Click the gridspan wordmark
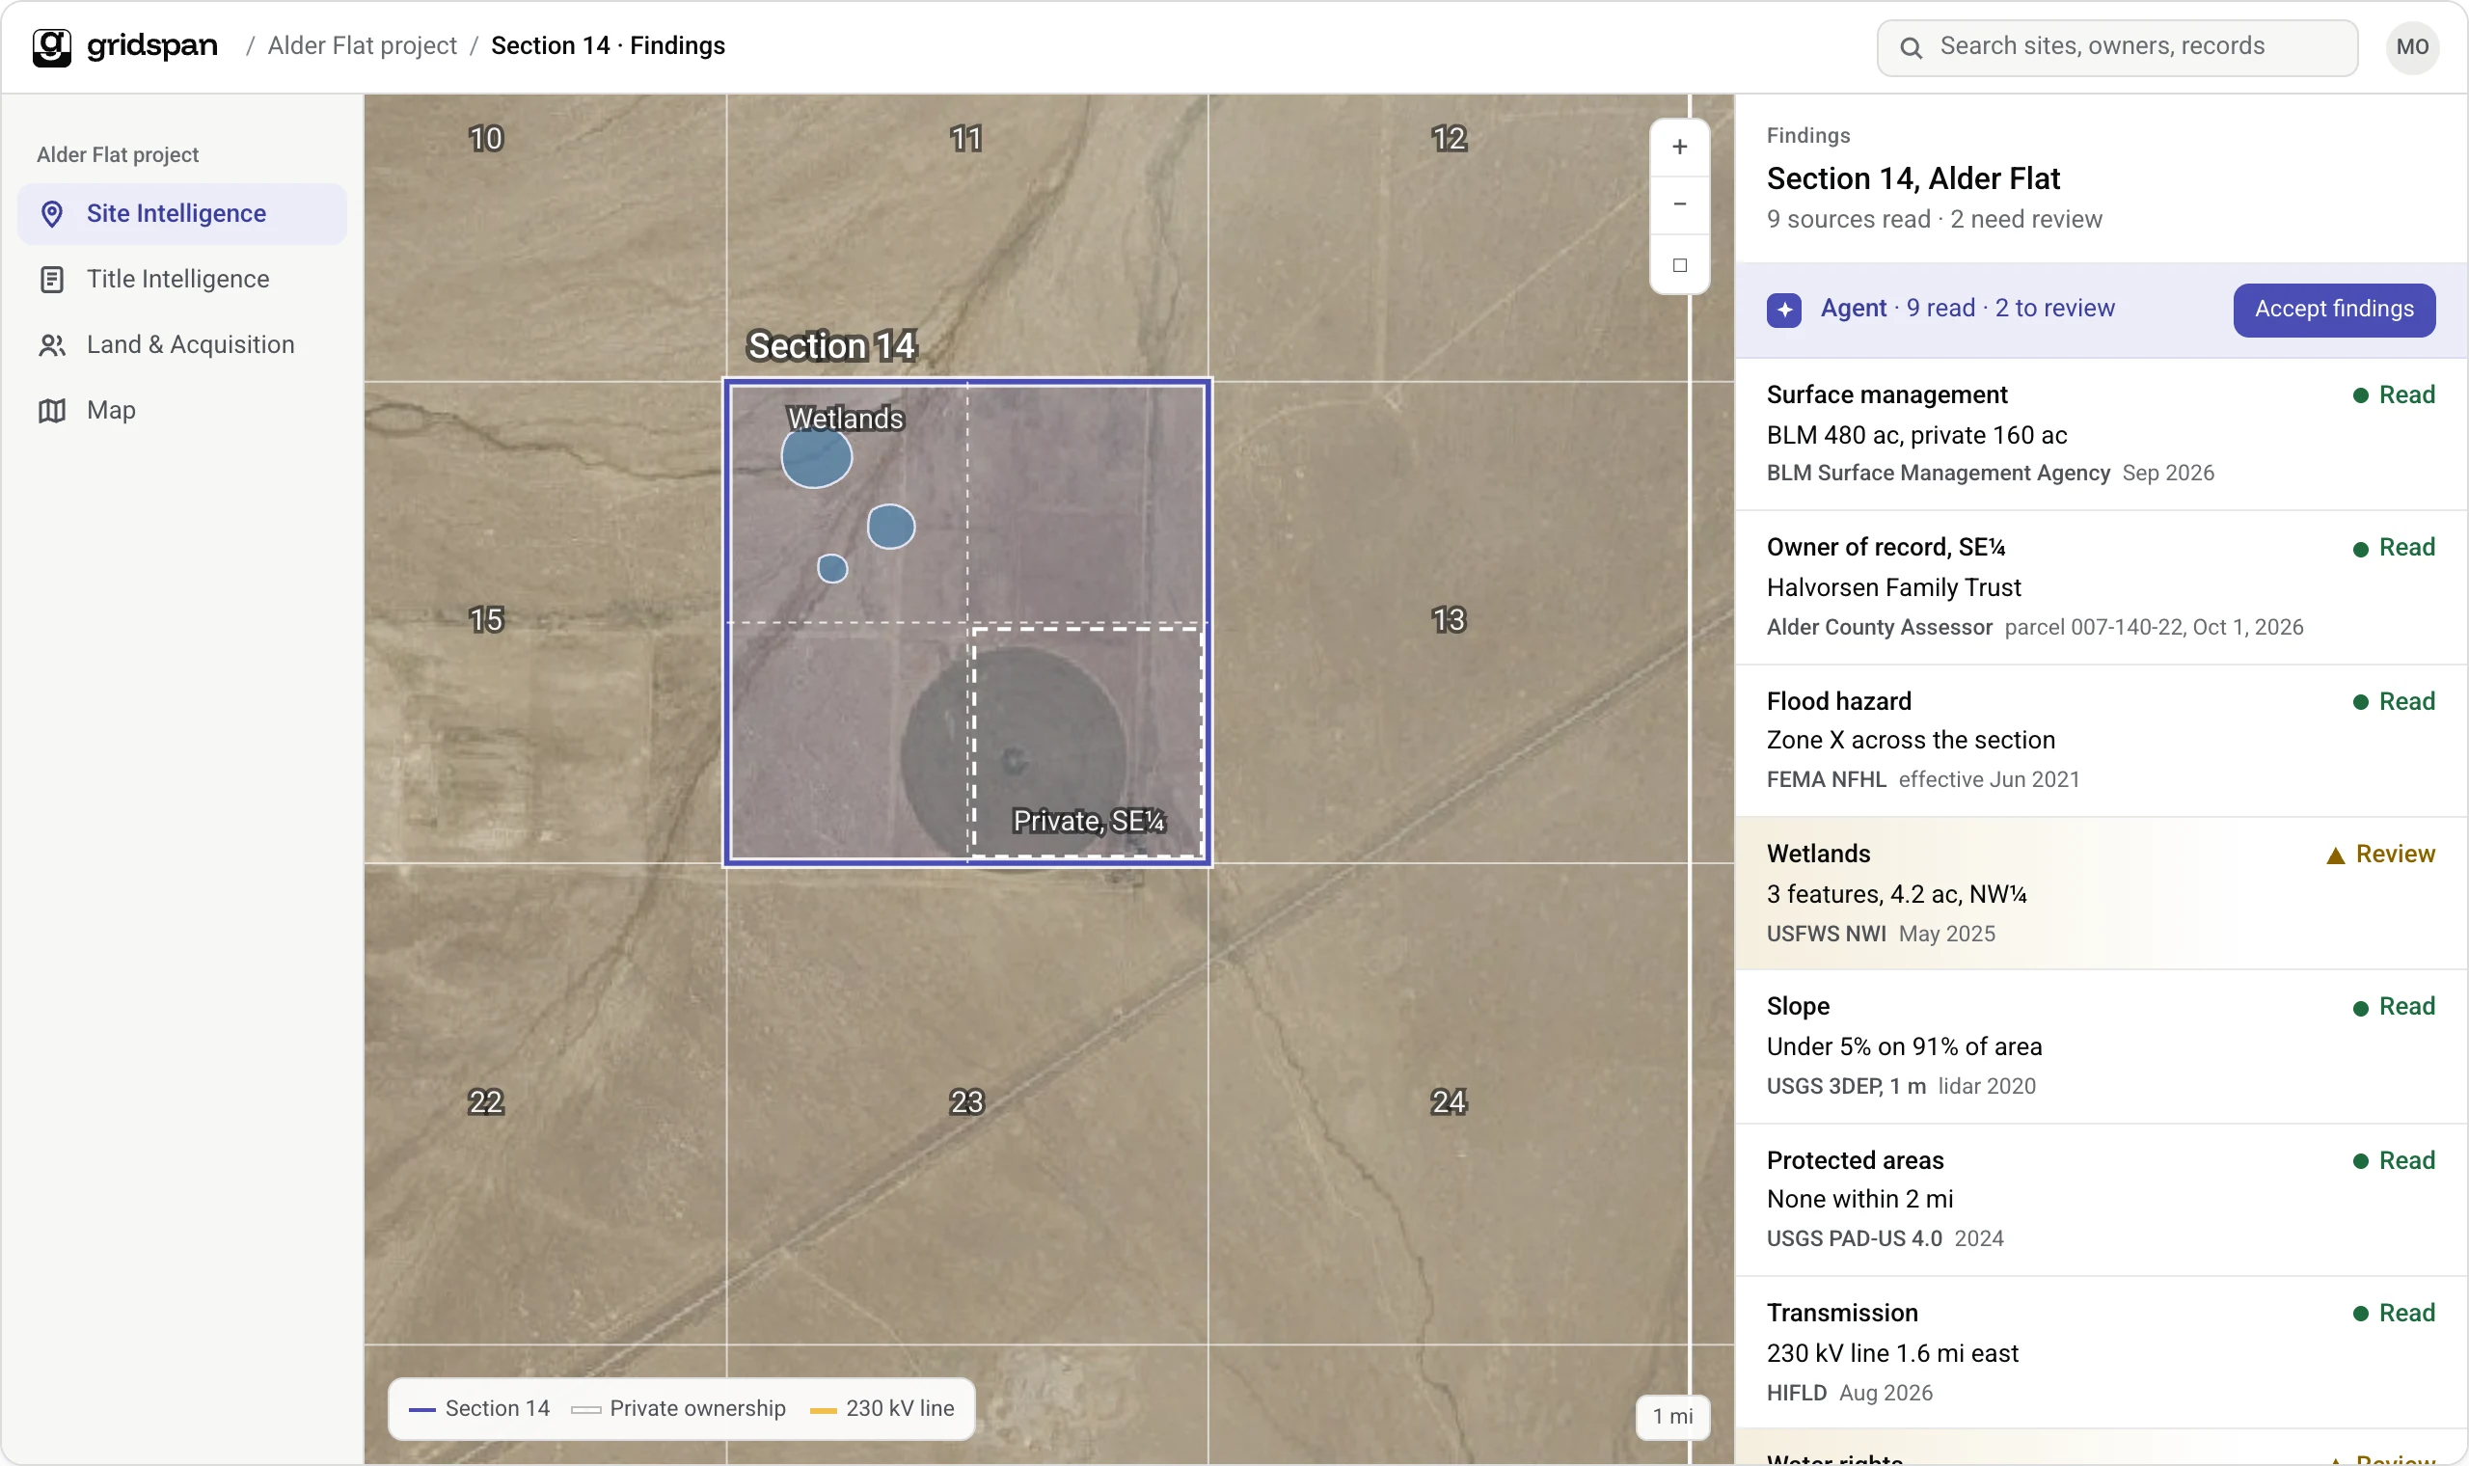 pos(152,45)
